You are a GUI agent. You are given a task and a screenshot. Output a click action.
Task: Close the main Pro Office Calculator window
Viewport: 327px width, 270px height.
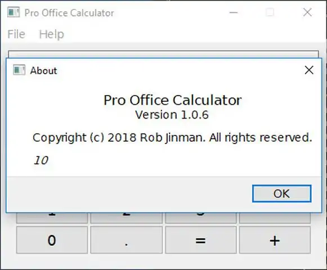307,12
